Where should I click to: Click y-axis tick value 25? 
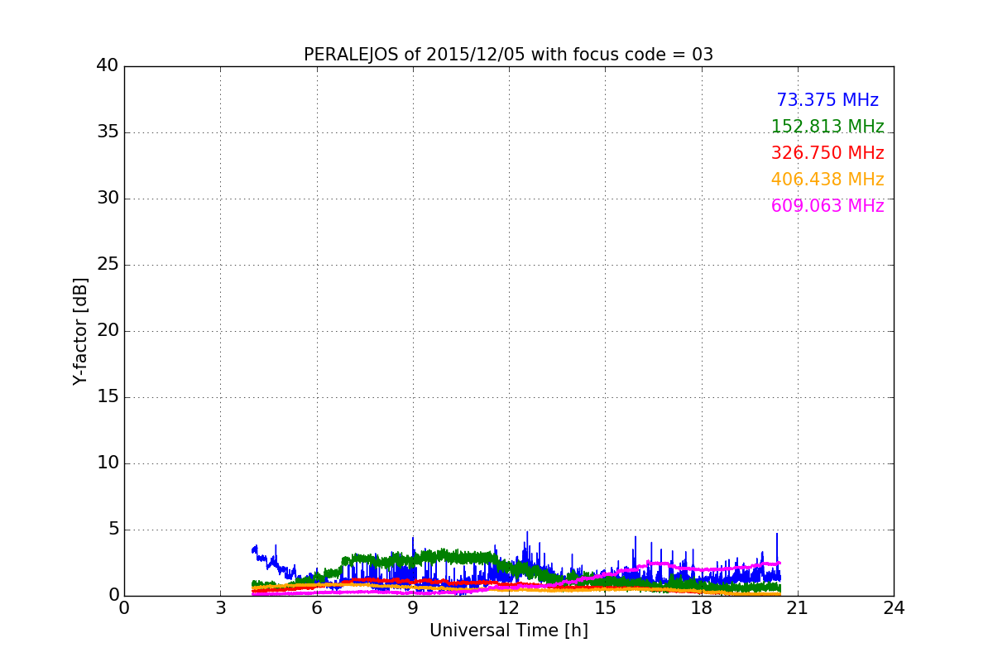point(108,265)
